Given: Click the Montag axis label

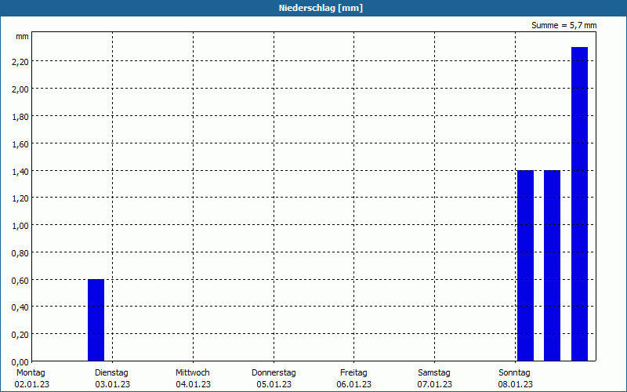Looking at the screenshot, I should pyautogui.click(x=31, y=373).
